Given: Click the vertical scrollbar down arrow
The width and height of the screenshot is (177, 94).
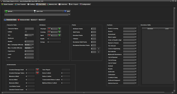Looking at the screenshot, I should coord(174,91).
